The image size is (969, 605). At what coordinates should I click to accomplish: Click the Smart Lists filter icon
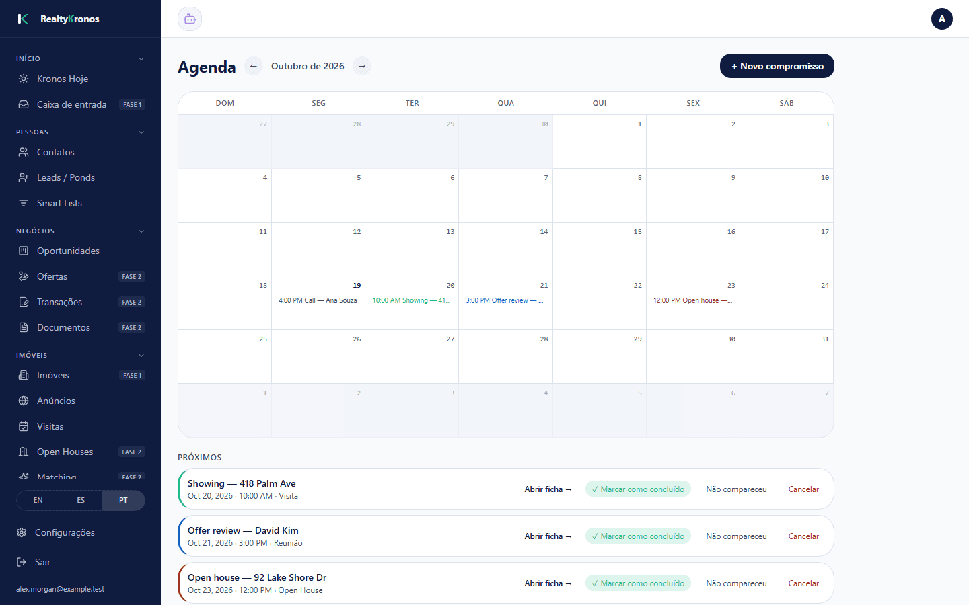tap(24, 203)
